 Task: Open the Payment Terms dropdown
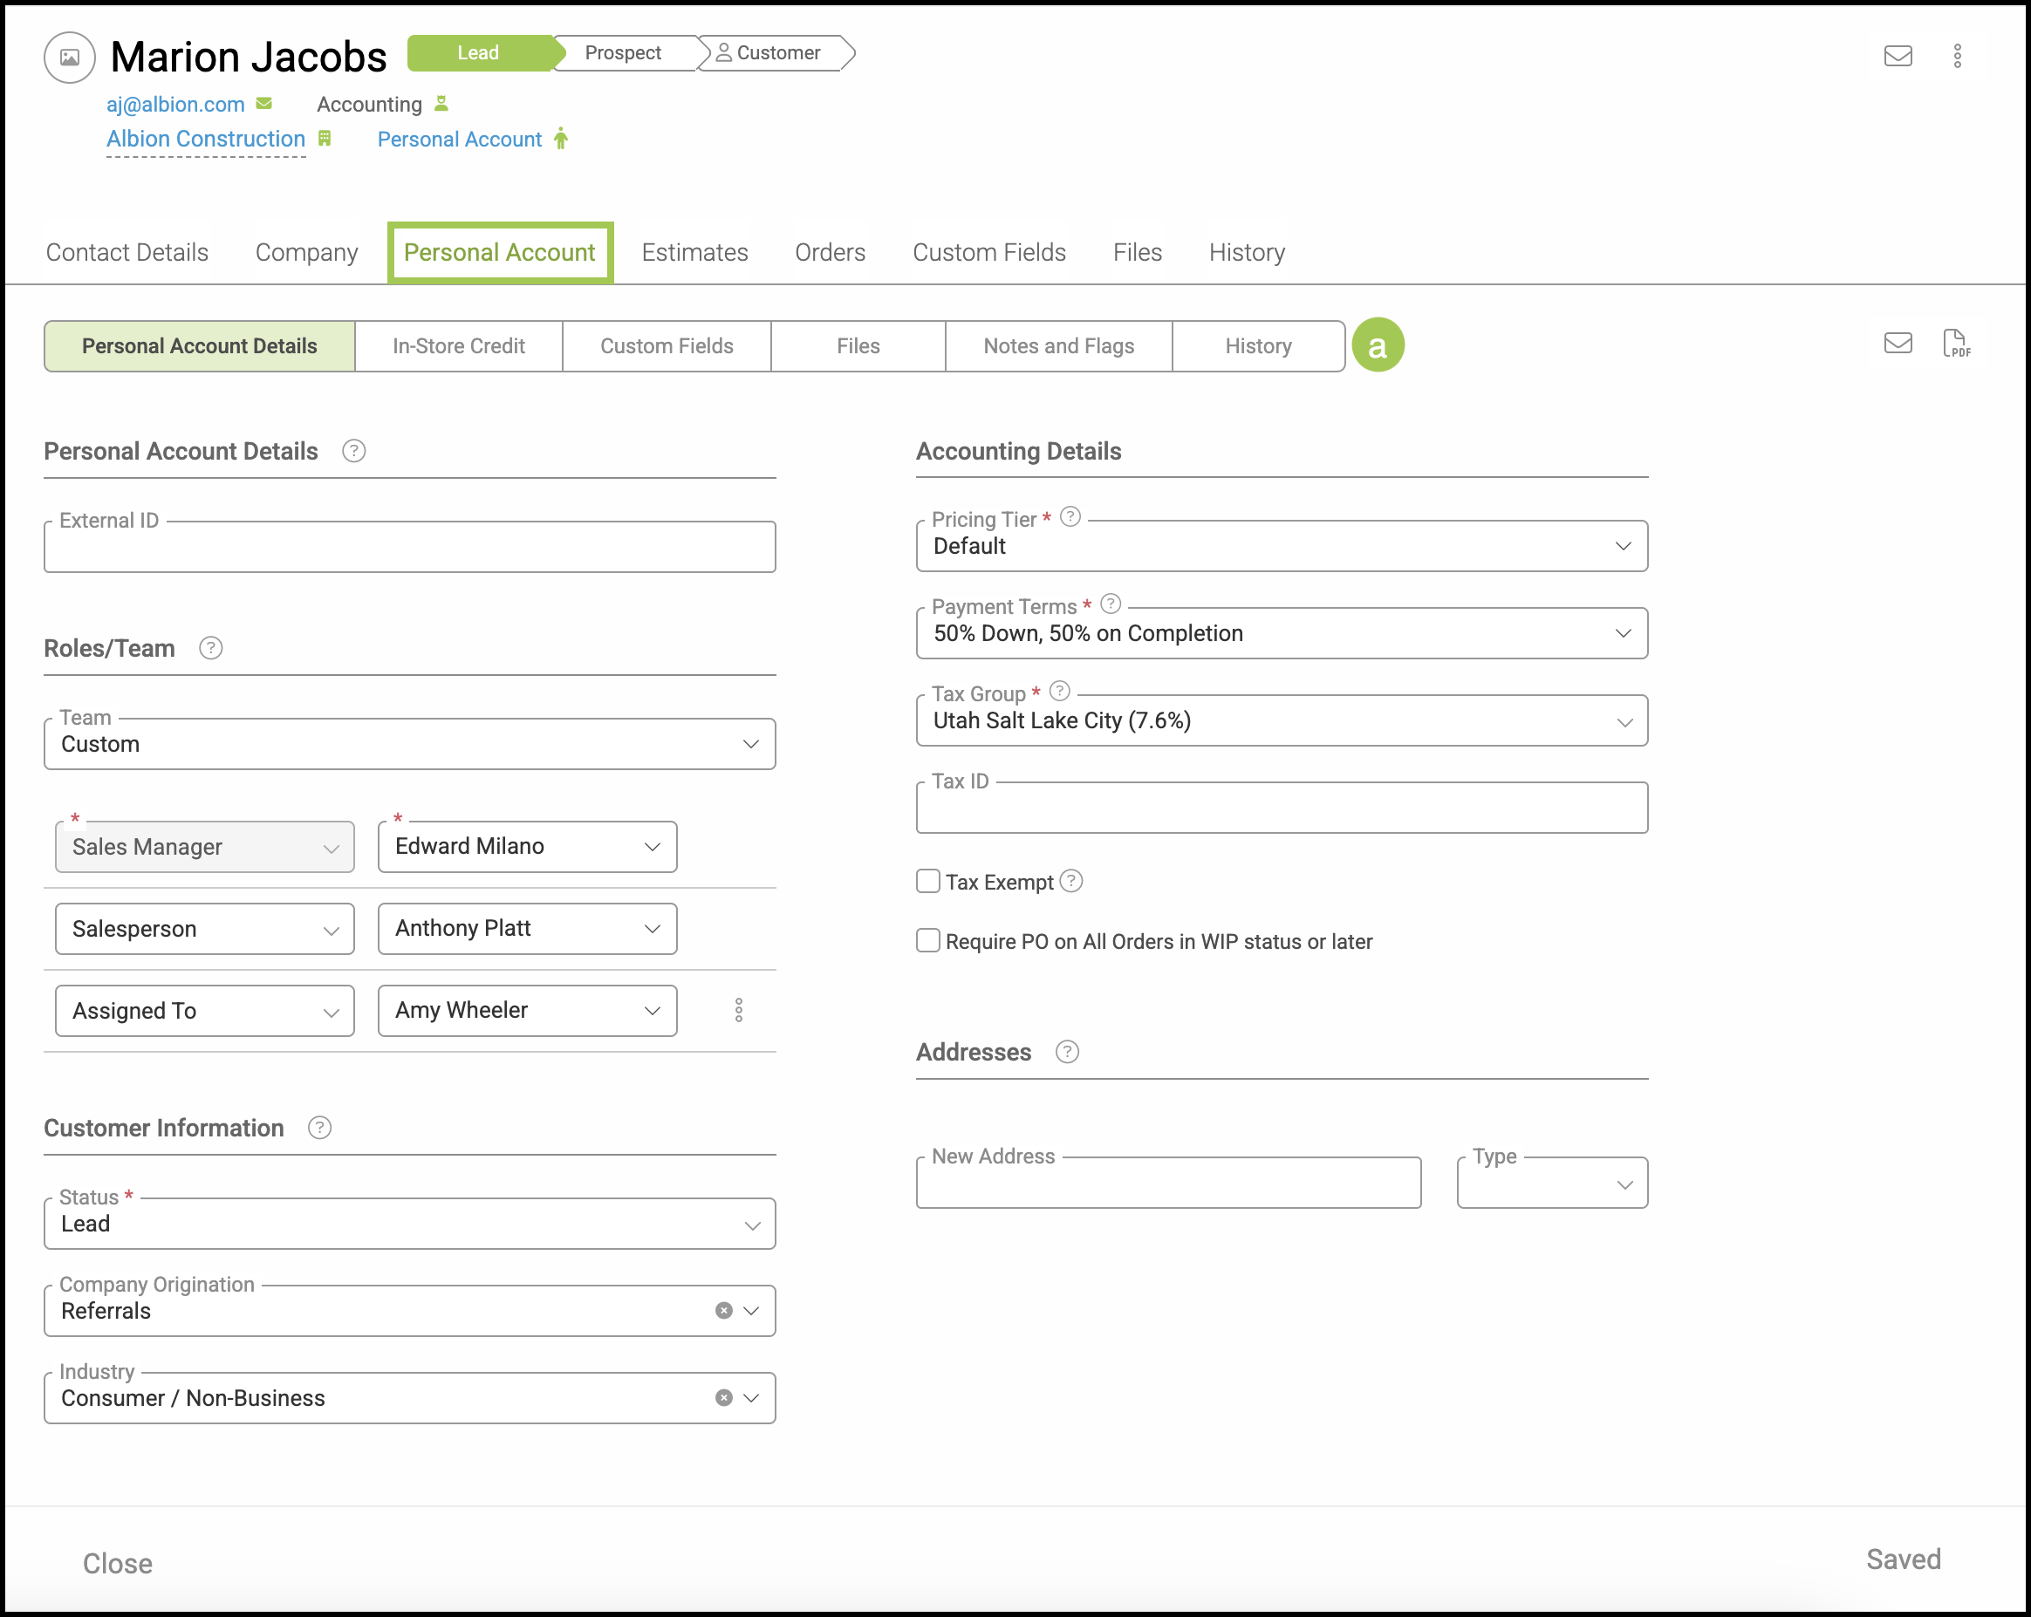(x=1281, y=634)
